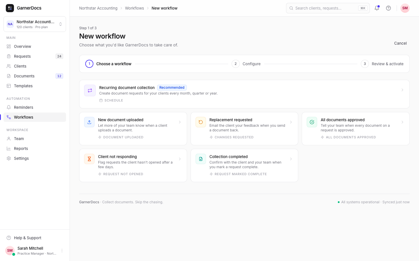Click the Templates layout icon in sidebar
Image resolution: width=419 pixels, height=261 pixels.
click(x=9, y=86)
